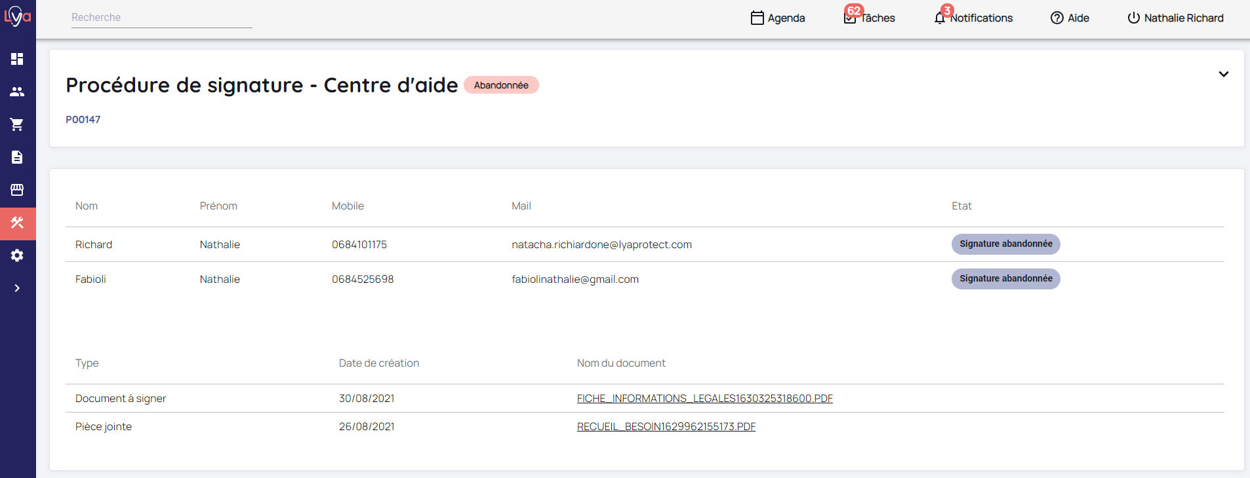Select the tools wrench icon in sidebar
This screenshot has width=1250, height=478.
click(x=17, y=223)
